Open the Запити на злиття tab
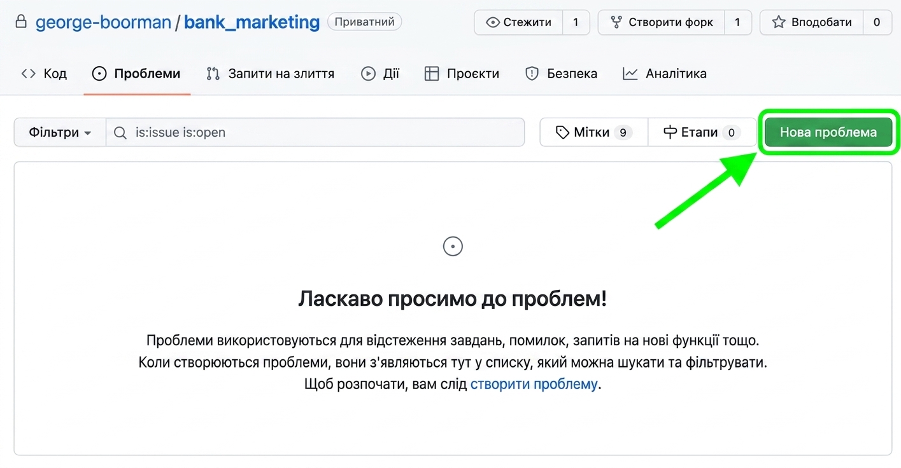The height and width of the screenshot is (468, 901). pyautogui.click(x=271, y=74)
